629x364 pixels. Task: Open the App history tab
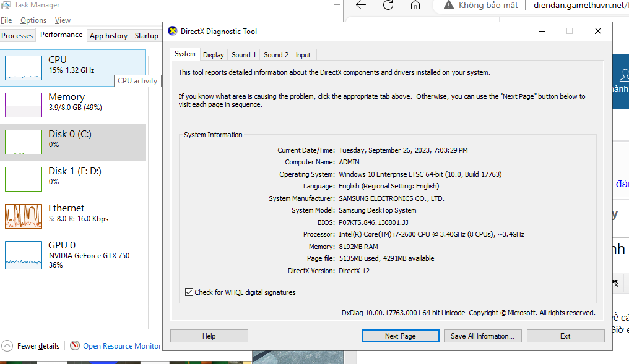[108, 36]
